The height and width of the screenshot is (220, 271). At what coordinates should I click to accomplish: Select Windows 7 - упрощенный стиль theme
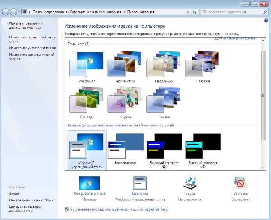(x=87, y=150)
